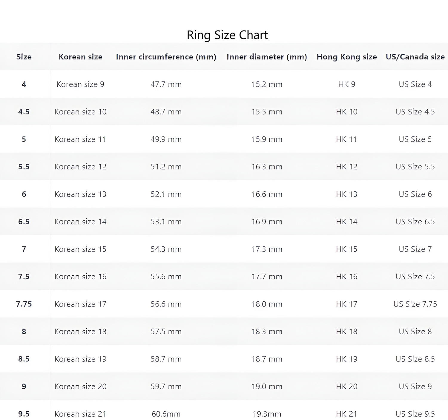
Task: Click the HK 19 cell
Action: click(346, 359)
